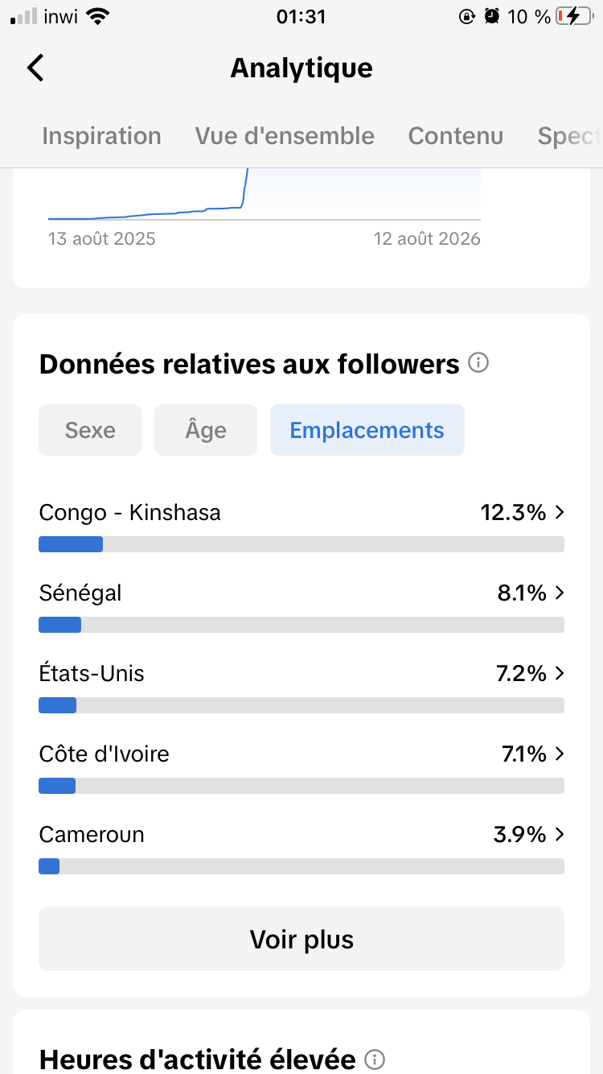This screenshot has width=603, height=1074.
Task: Tap the Voir plus button
Action: click(x=301, y=939)
